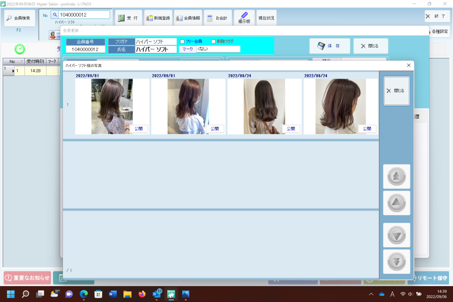Open 会員情報 member information

coord(188,18)
